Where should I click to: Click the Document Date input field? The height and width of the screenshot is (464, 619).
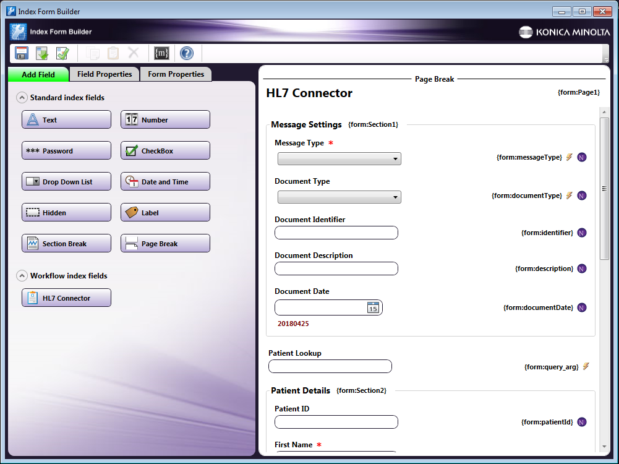328,307
